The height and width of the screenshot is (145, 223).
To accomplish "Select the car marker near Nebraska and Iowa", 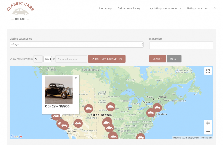I will 111,107.
